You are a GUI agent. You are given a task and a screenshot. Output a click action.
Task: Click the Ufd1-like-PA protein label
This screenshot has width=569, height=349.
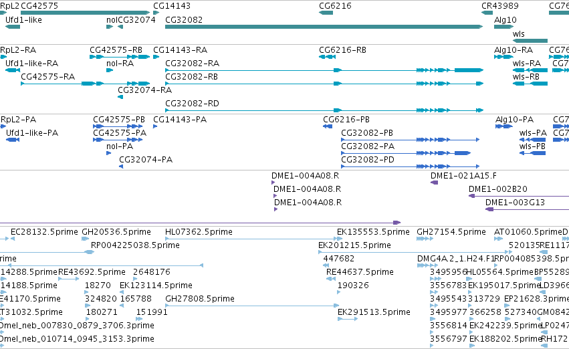[x=32, y=133]
